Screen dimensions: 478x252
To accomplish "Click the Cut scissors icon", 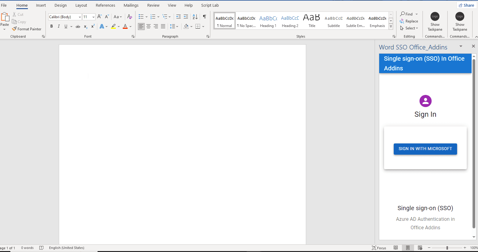I will (x=14, y=14).
